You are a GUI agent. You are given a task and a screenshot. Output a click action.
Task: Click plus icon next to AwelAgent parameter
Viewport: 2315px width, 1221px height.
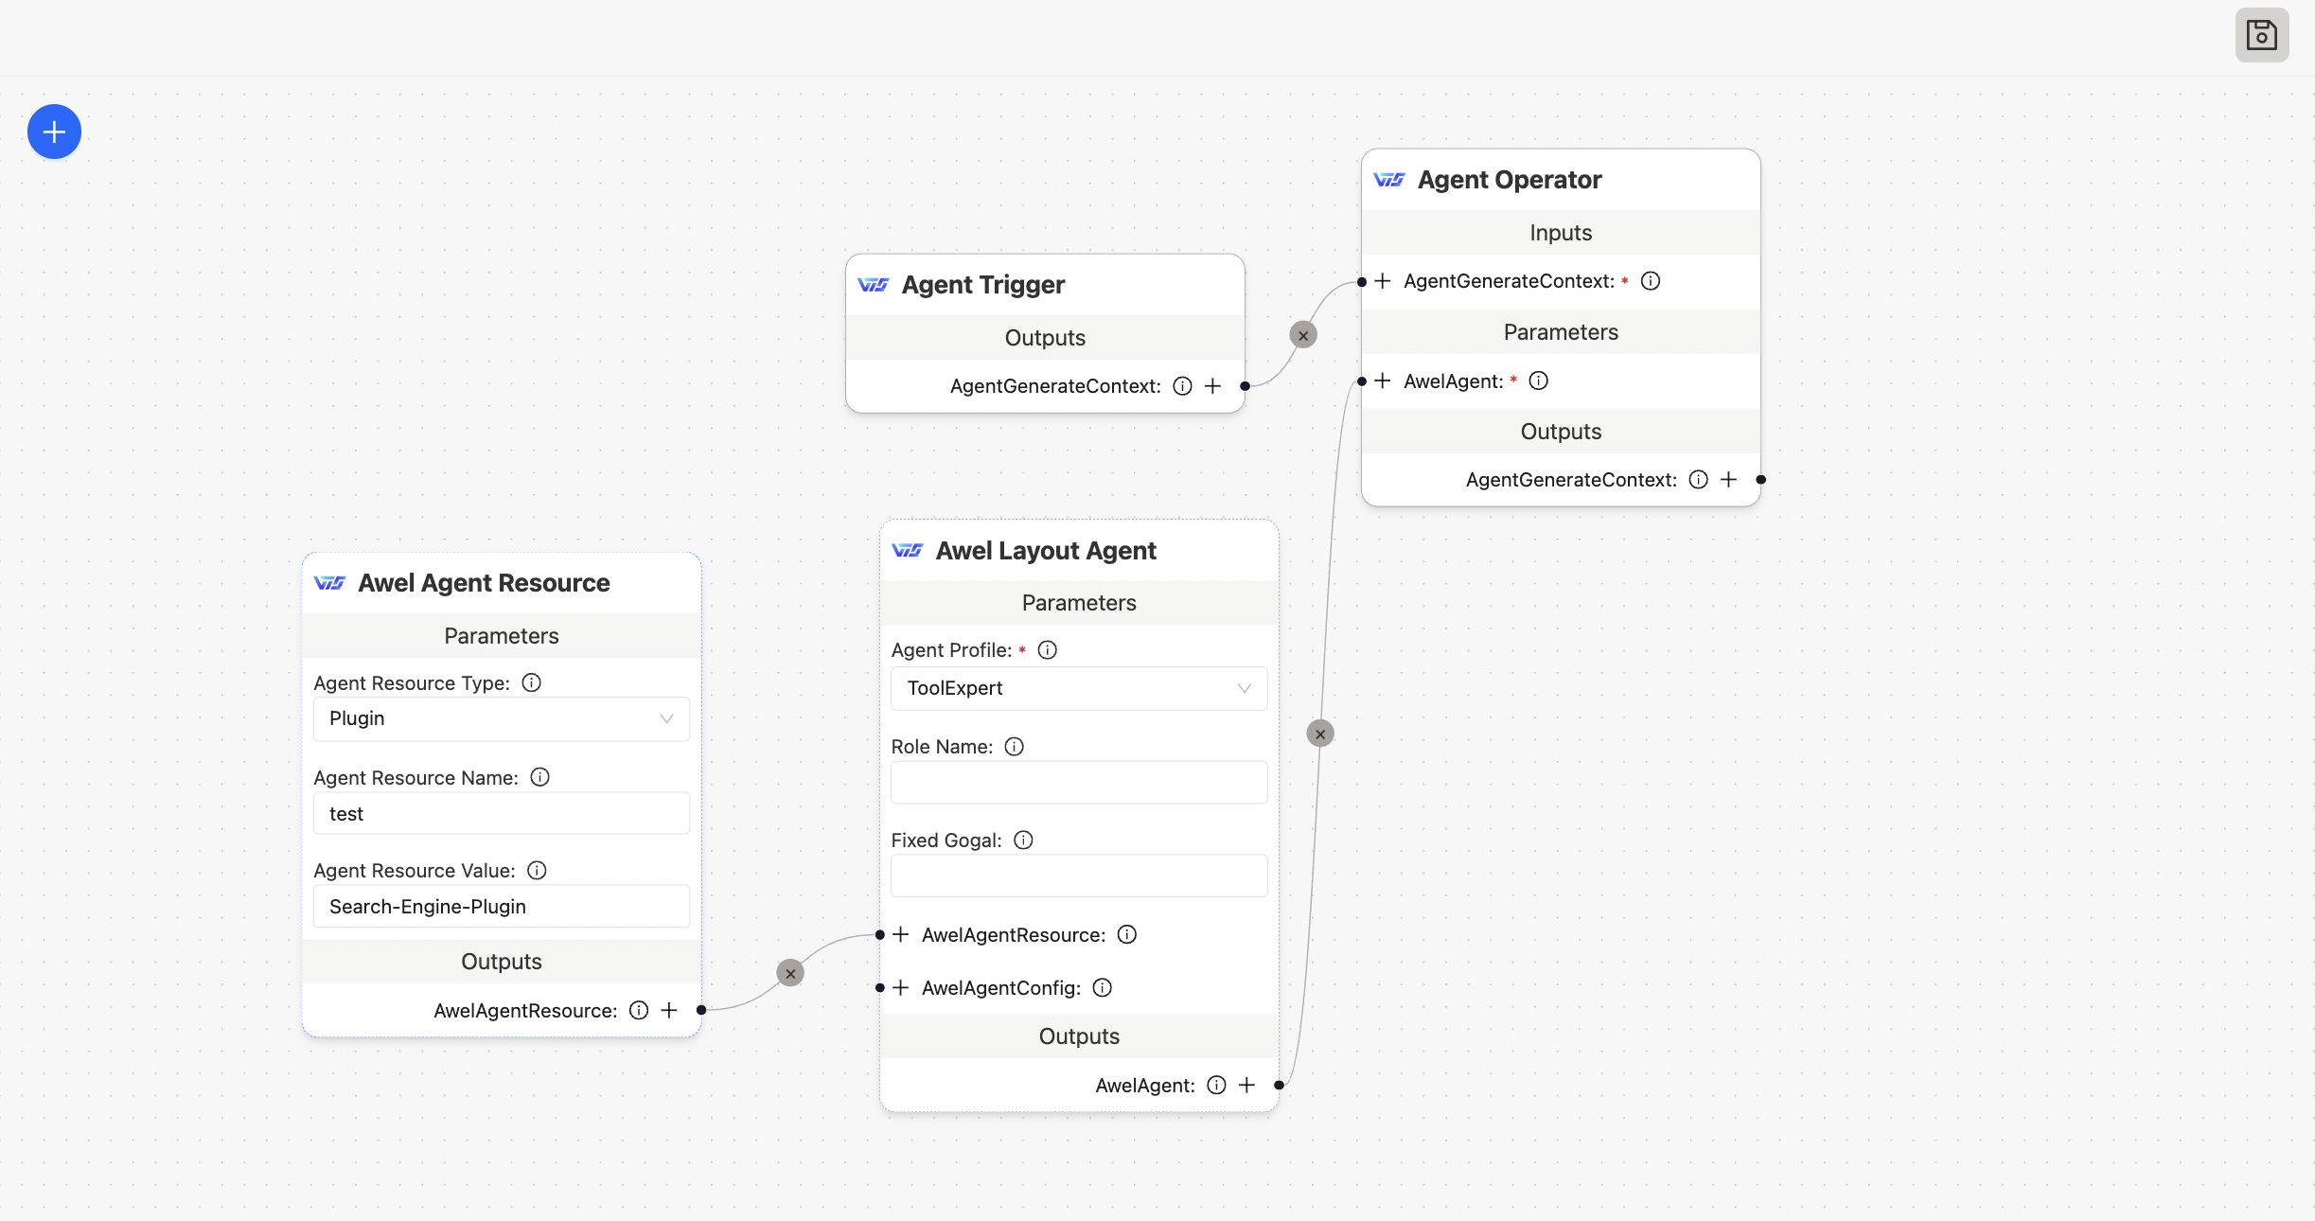[x=1383, y=381]
